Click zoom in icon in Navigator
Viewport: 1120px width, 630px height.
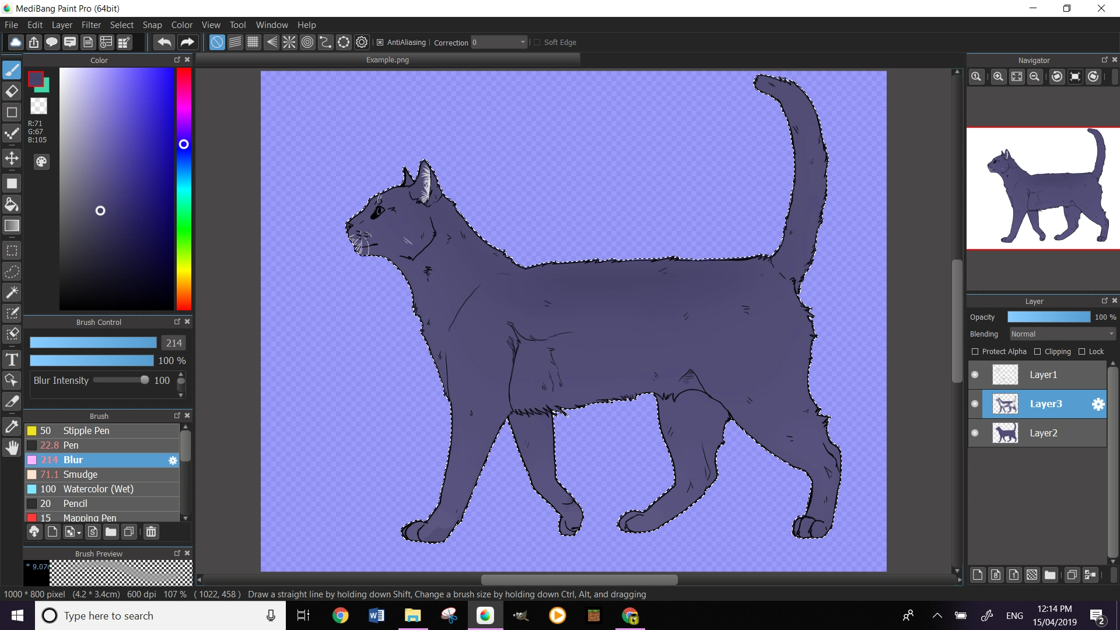coord(998,77)
